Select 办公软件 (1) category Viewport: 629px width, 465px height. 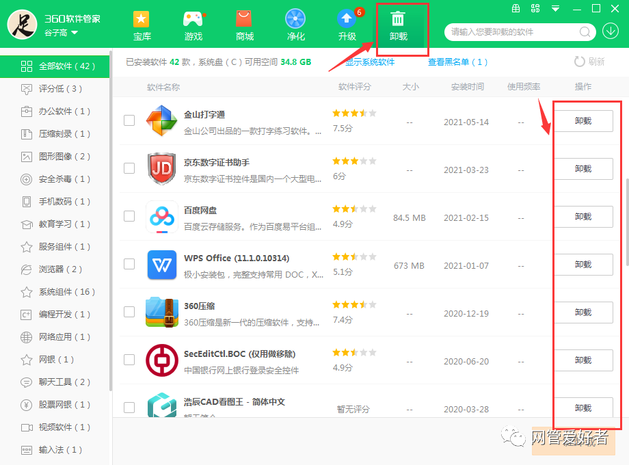click(x=55, y=111)
